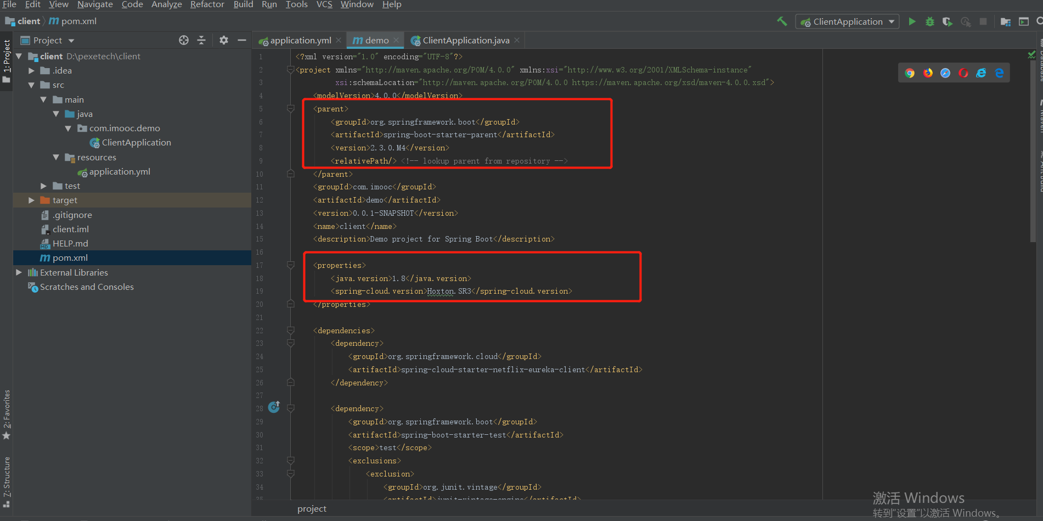Expand the target folder
The width and height of the screenshot is (1043, 521).
coord(31,200)
